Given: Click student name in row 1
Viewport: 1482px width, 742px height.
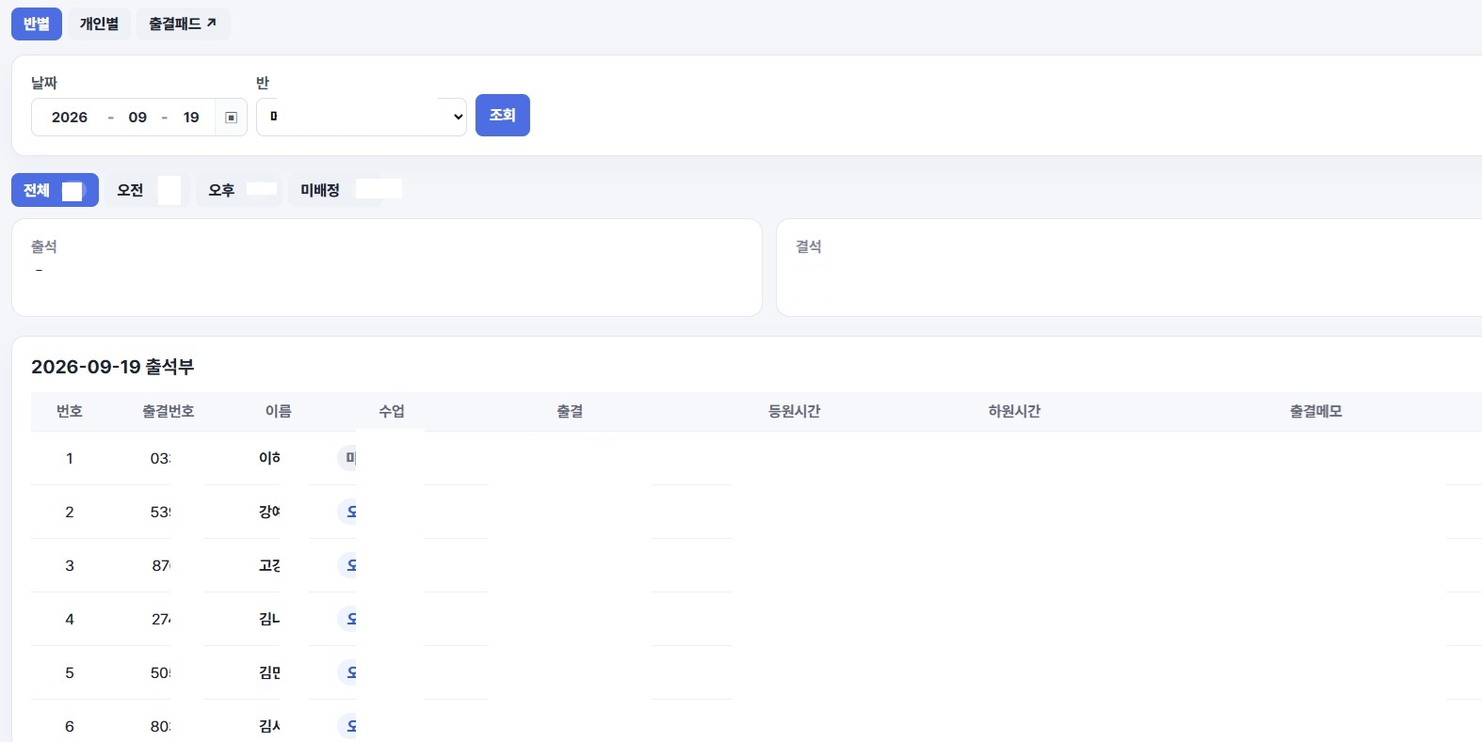Looking at the screenshot, I should pos(269,458).
